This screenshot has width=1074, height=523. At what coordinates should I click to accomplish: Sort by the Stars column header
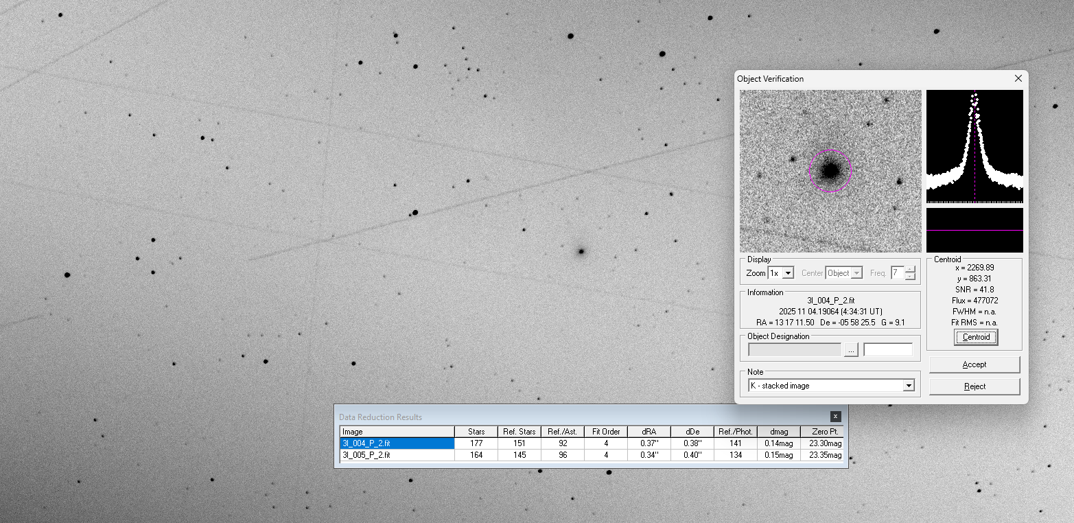[476, 432]
